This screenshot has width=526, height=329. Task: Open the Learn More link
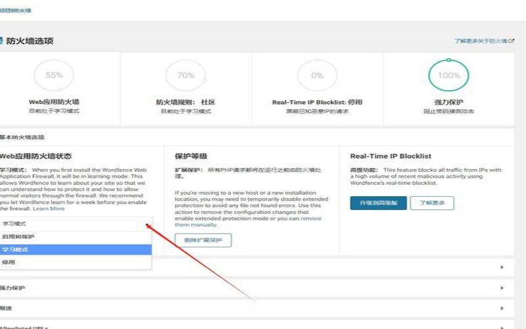[49, 209]
